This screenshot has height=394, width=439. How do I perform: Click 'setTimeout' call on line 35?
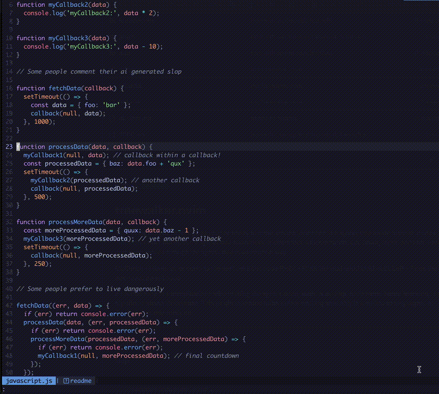(42, 247)
